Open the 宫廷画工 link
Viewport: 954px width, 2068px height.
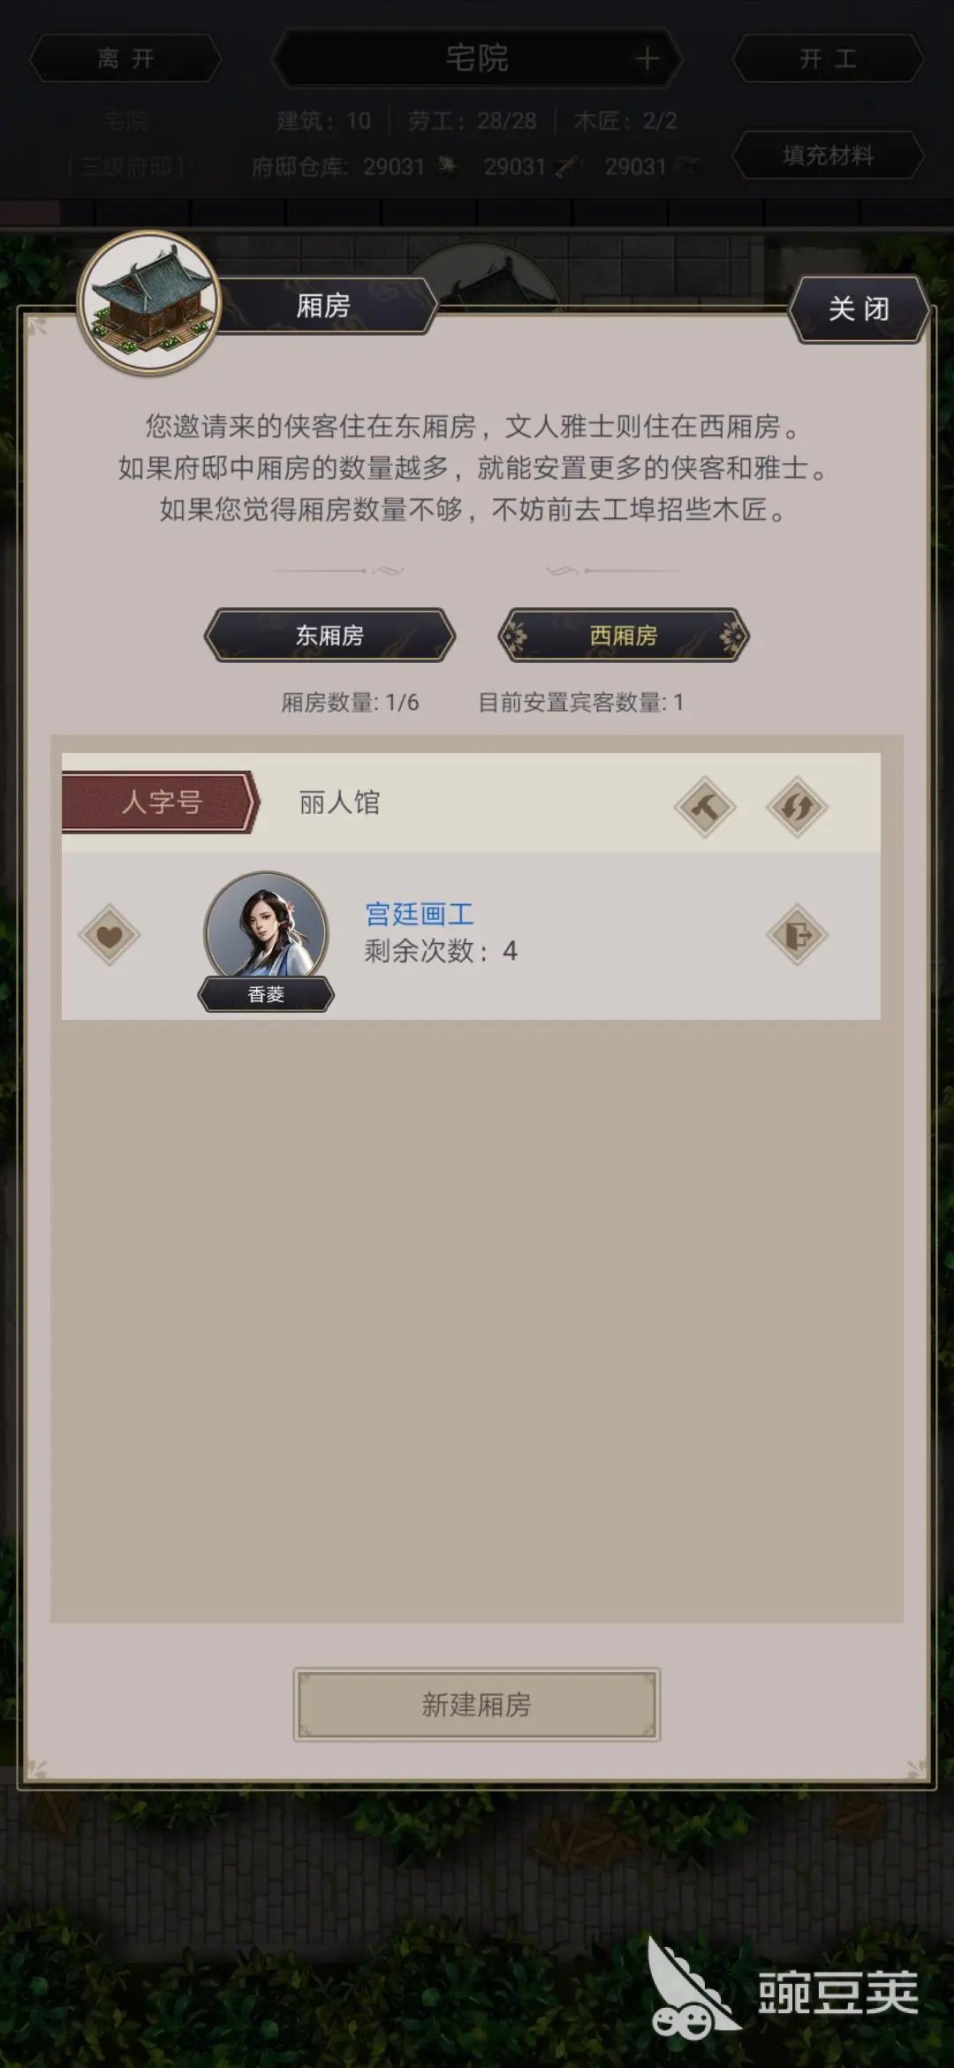point(420,914)
